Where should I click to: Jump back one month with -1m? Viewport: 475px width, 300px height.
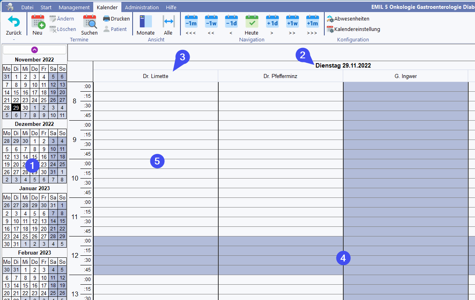pos(191,22)
